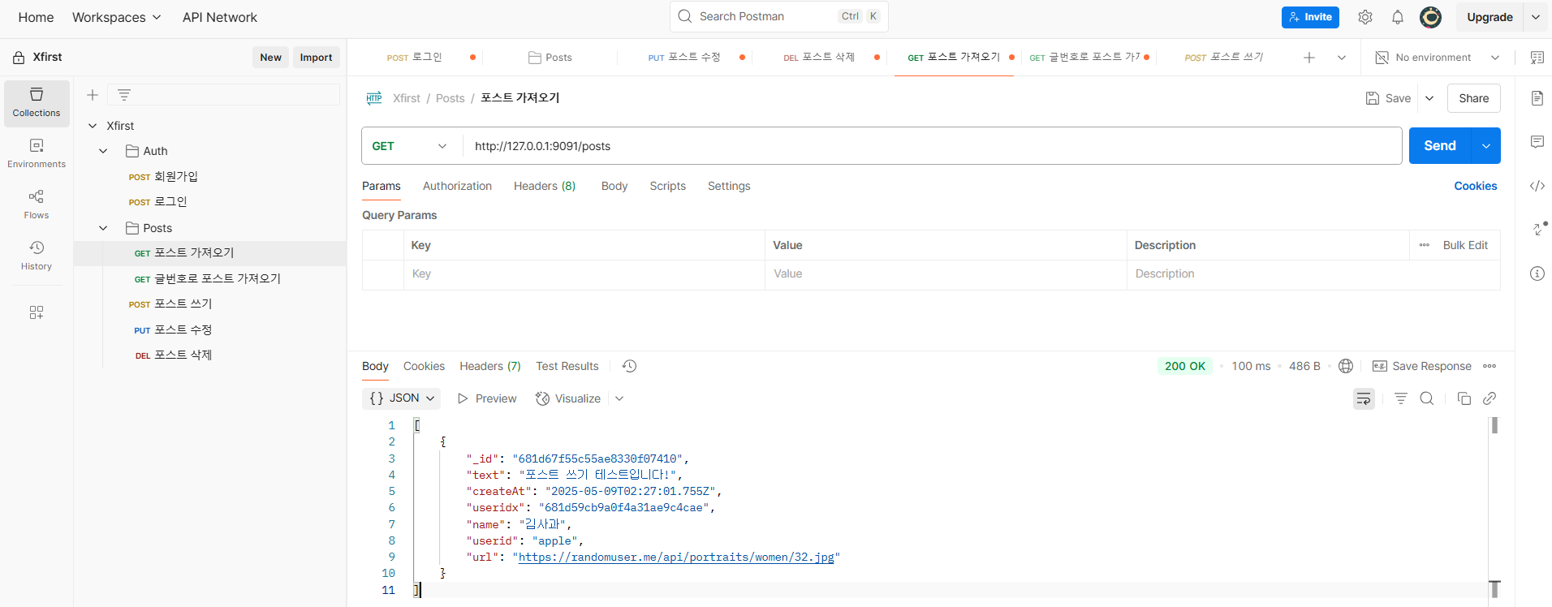Image resolution: width=1552 pixels, height=607 pixels.
Task: Open the HTTP method GET dropdown
Action: [411, 146]
